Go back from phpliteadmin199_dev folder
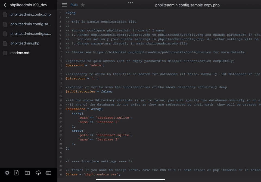The image size is (261, 182). click(x=5, y=5)
